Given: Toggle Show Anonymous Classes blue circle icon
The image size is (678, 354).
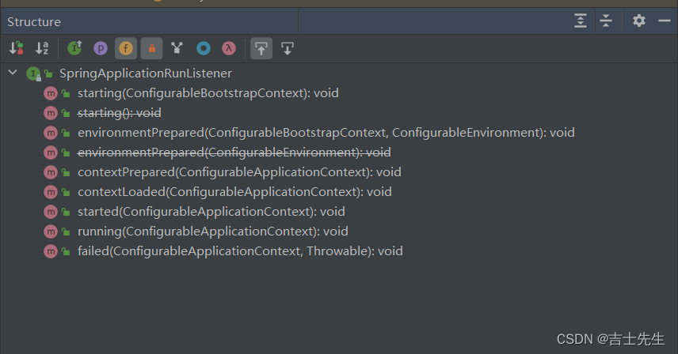Looking at the screenshot, I should click(x=204, y=48).
